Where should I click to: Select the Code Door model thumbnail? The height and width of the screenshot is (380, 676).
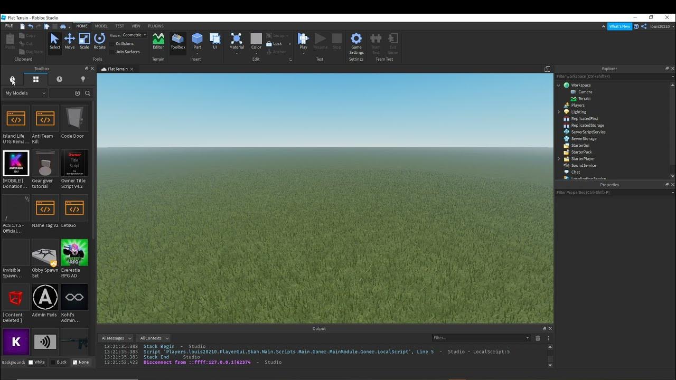click(74, 118)
